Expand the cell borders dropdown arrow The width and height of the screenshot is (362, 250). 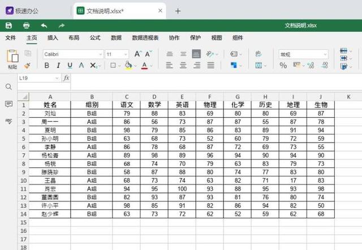tap(119, 66)
